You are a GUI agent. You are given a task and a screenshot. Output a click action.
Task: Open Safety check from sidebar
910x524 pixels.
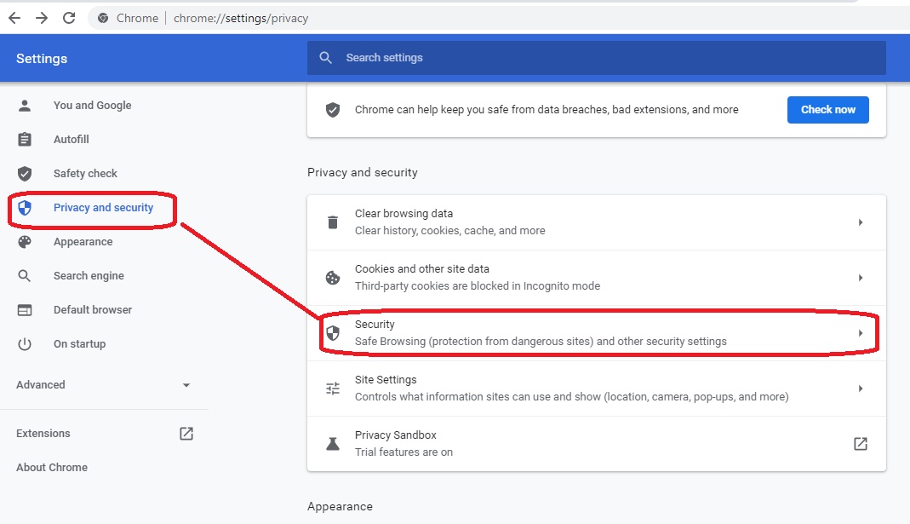pyautogui.click(x=85, y=173)
